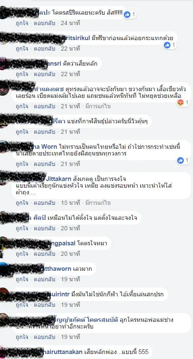Open the ritsirikul profile name link
The image size is (193, 359).
(78, 38)
